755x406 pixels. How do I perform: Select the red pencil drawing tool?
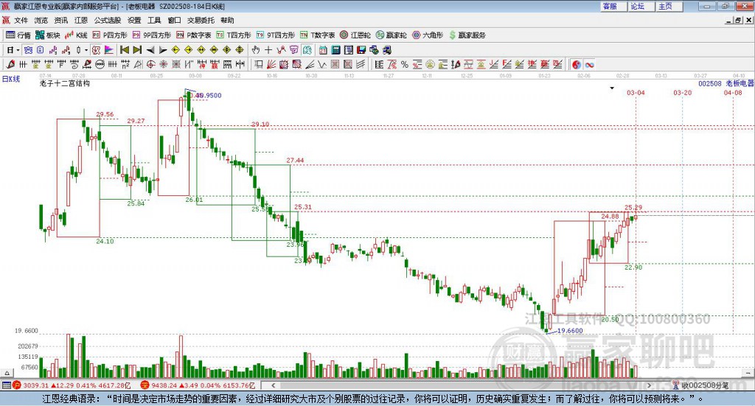[10, 64]
